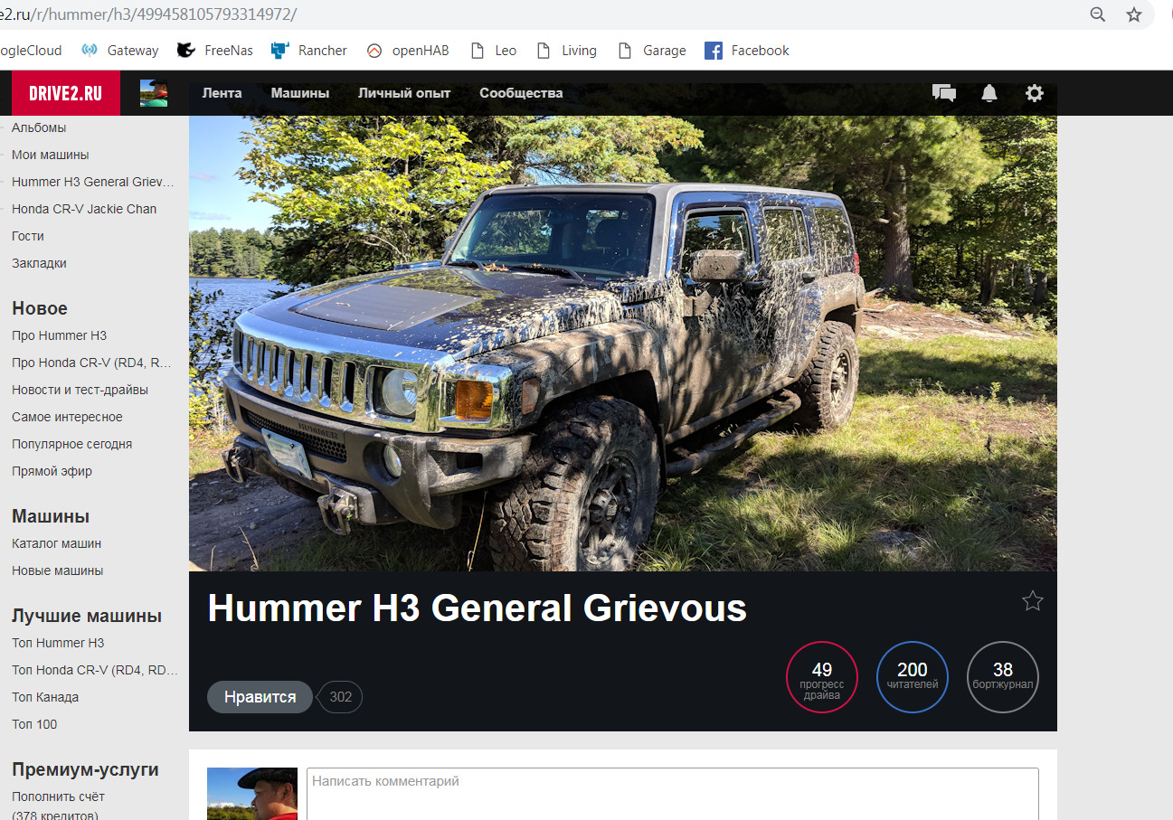The image size is (1173, 820).
Task: Open the Лента menu item
Action: tap(222, 93)
